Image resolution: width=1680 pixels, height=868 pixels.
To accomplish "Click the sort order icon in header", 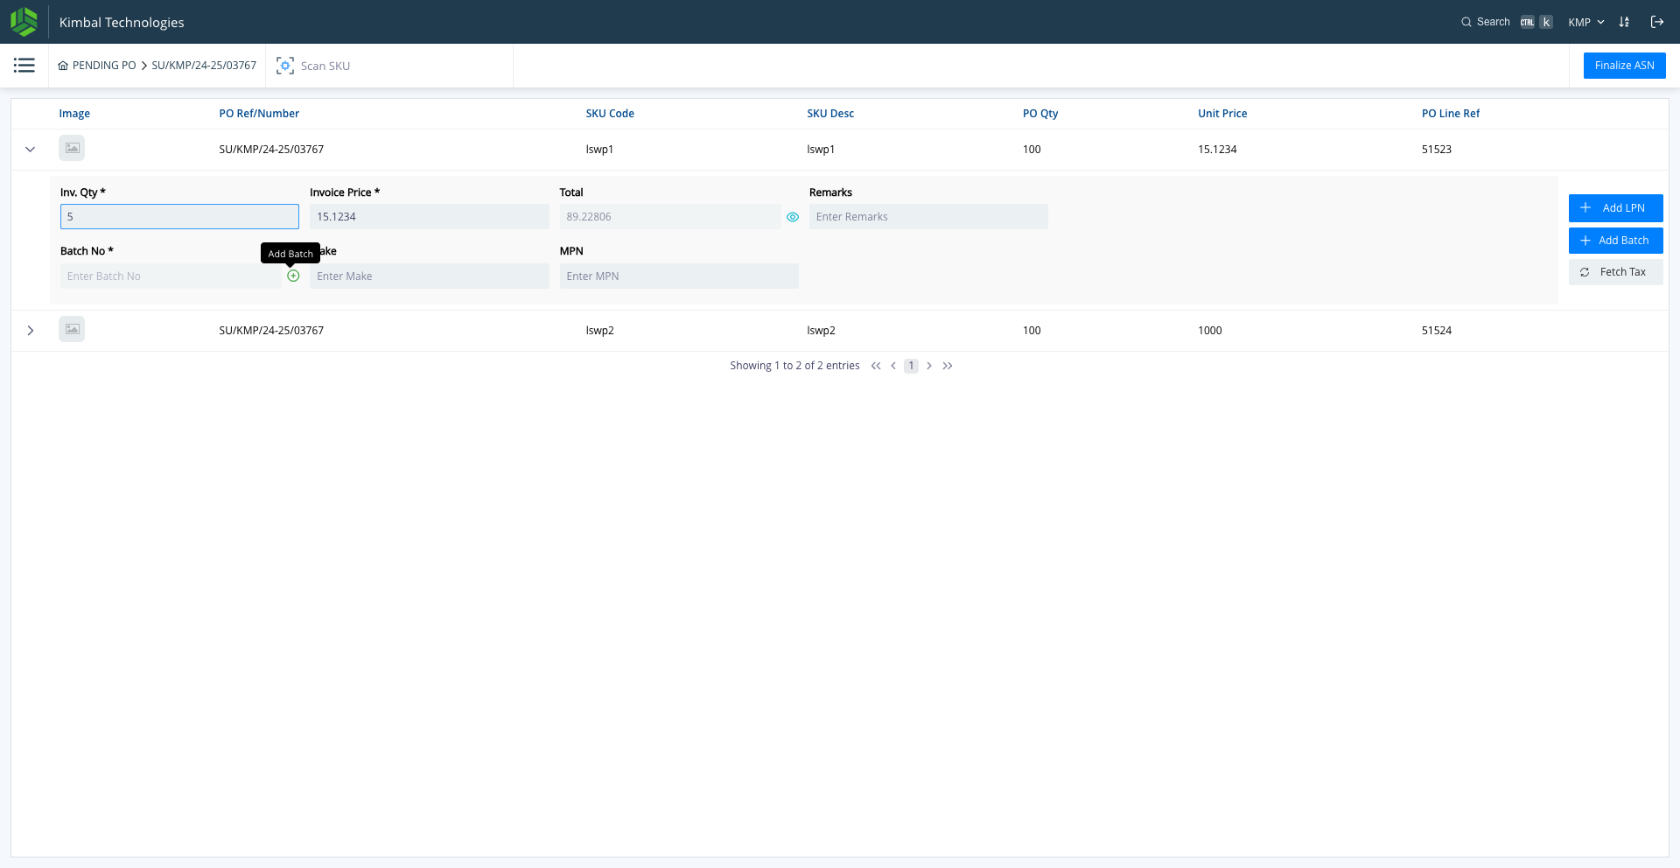I will [x=1624, y=22].
